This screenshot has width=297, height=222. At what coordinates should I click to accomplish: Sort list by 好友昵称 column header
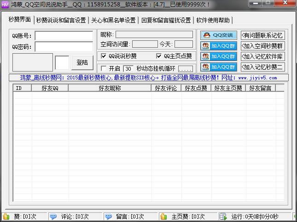[x=110, y=88]
